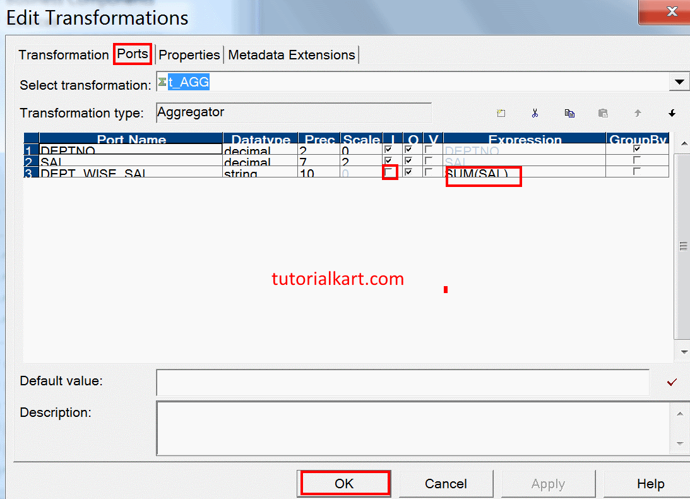Confirm changes with the OK button
Image resolution: width=690 pixels, height=499 pixels.
coord(344,483)
